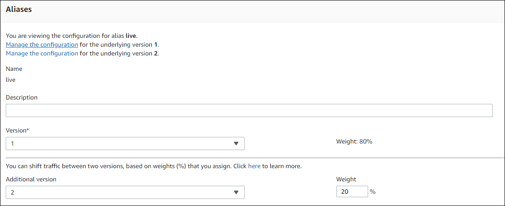Select the alias name value "live" under Name
The height and width of the screenshot is (206, 505).
11,80
